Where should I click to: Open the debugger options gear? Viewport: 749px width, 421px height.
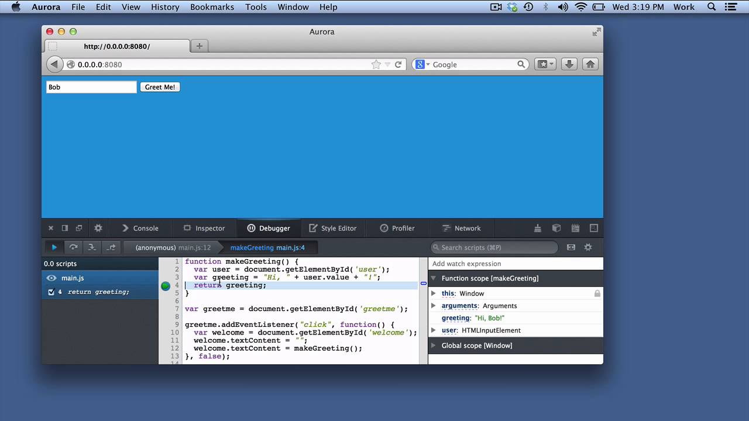pyautogui.click(x=588, y=247)
